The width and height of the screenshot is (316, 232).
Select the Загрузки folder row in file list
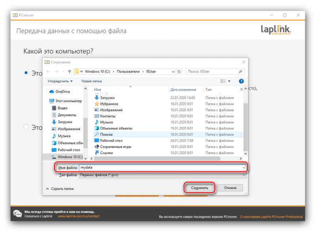coord(168,98)
